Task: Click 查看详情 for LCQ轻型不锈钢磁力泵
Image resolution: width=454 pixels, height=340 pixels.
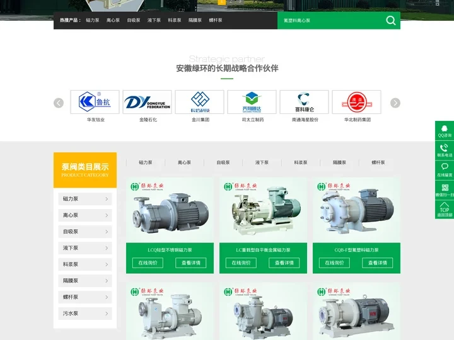Action: (191, 263)
